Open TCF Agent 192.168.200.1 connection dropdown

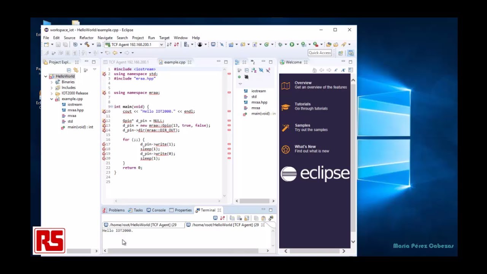point(161,45)
